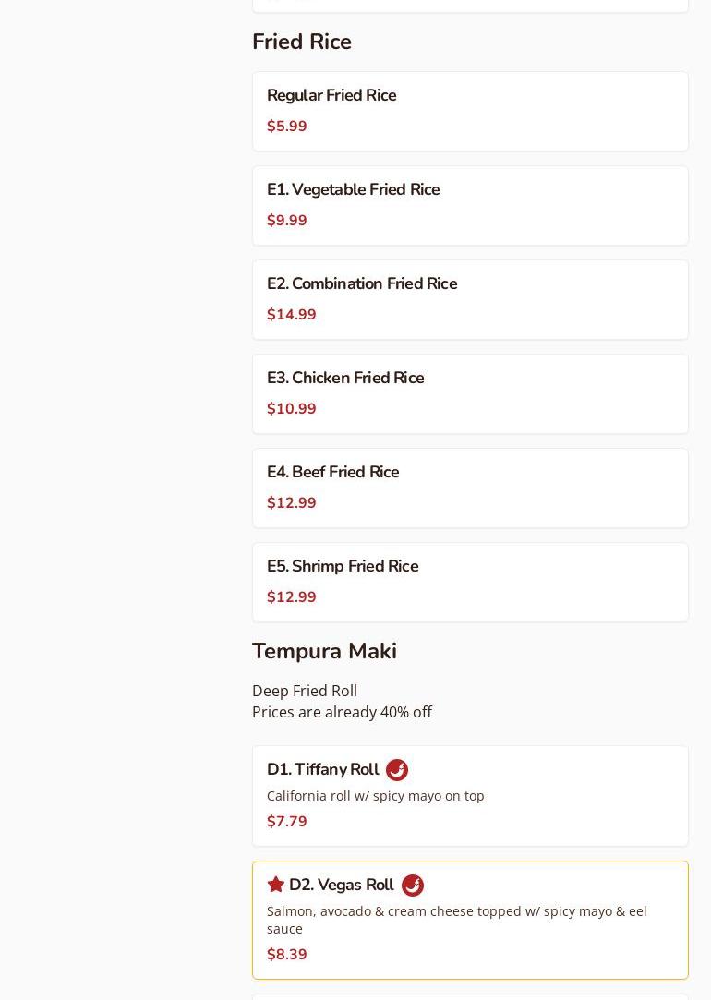Open E3. Chicken Fried Rice card

tap(470, 394)
